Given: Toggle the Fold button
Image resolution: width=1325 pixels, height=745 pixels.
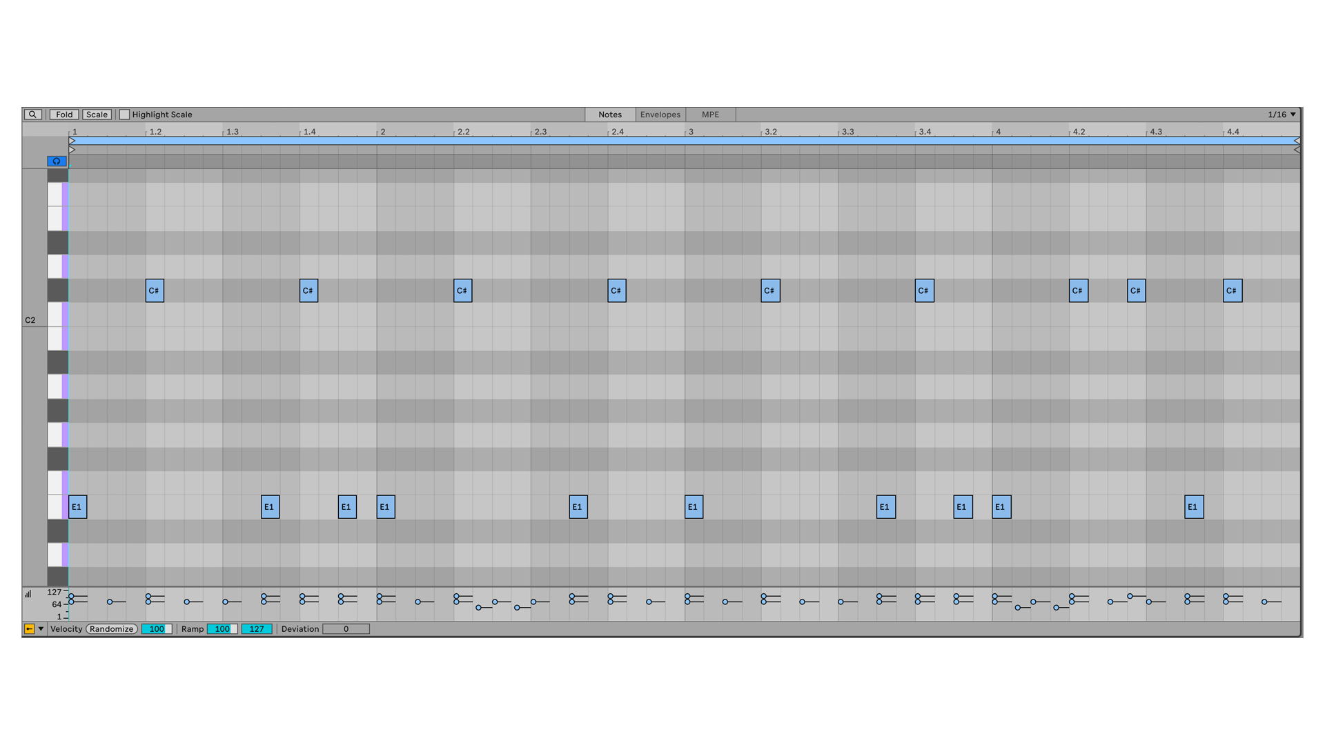Looking at the screenshot, I should click(64, 115).
